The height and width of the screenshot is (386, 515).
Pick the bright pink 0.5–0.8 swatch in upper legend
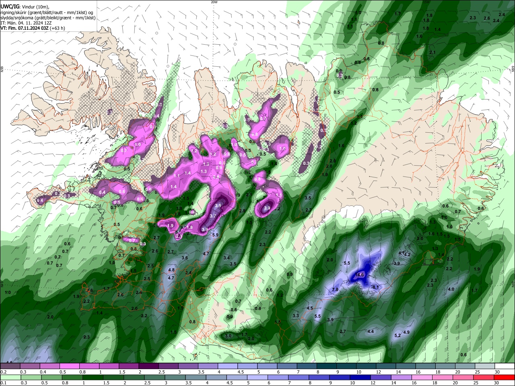70,366
